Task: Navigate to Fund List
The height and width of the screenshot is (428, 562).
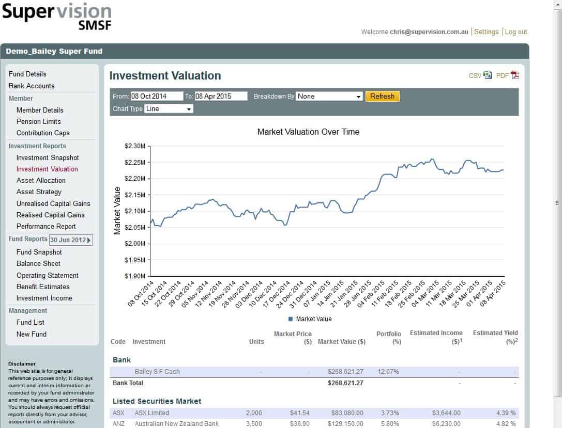Action: click(31, 322)
